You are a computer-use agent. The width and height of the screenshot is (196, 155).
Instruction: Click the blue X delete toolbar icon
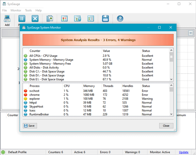click(36, 19)
